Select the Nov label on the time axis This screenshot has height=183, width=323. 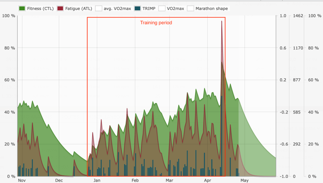[22, 180]
